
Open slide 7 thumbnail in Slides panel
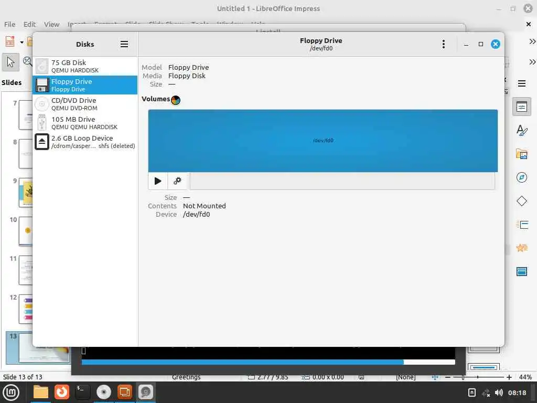[x=26, y=115]
